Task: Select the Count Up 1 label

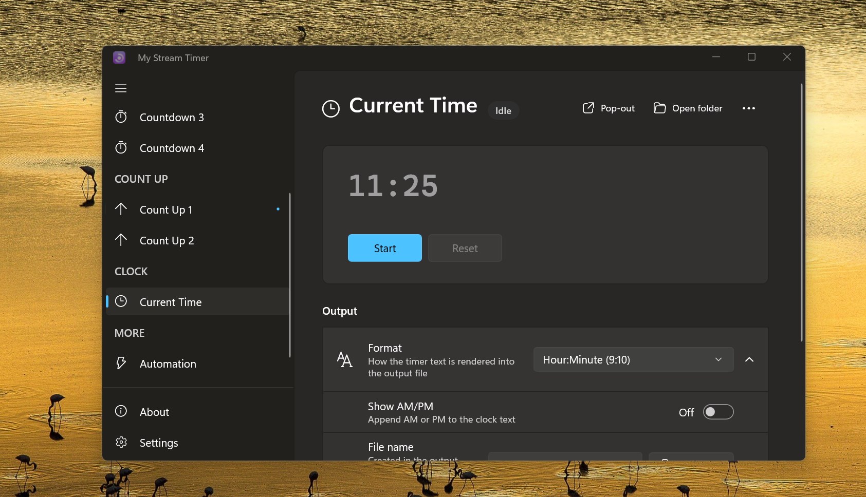Action: 166,209
